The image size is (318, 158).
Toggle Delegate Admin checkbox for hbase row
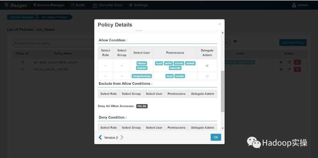pyautogui.click(x=207, y=66)
